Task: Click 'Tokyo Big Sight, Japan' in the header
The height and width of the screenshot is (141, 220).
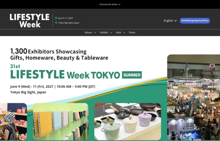Action: tap(69, 23)
